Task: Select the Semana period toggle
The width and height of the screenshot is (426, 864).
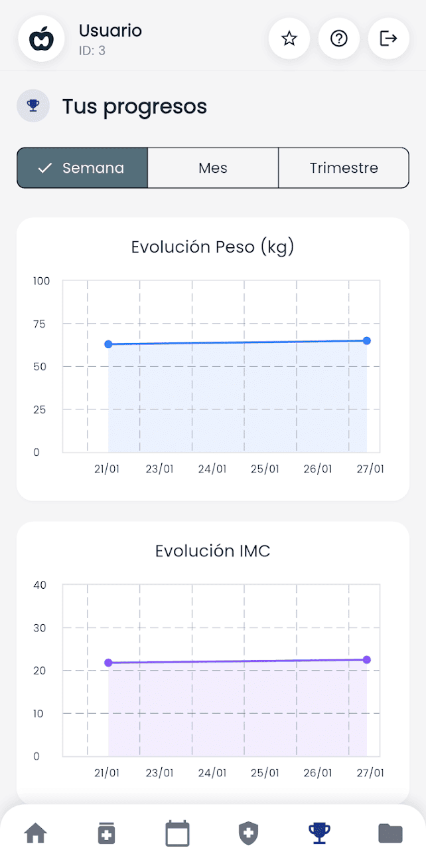Action: pyautogui.click(x=82, y=168)
